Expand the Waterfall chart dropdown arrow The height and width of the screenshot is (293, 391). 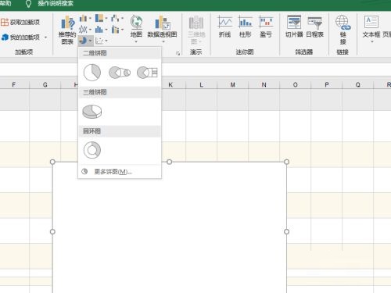tap(122, 18)
